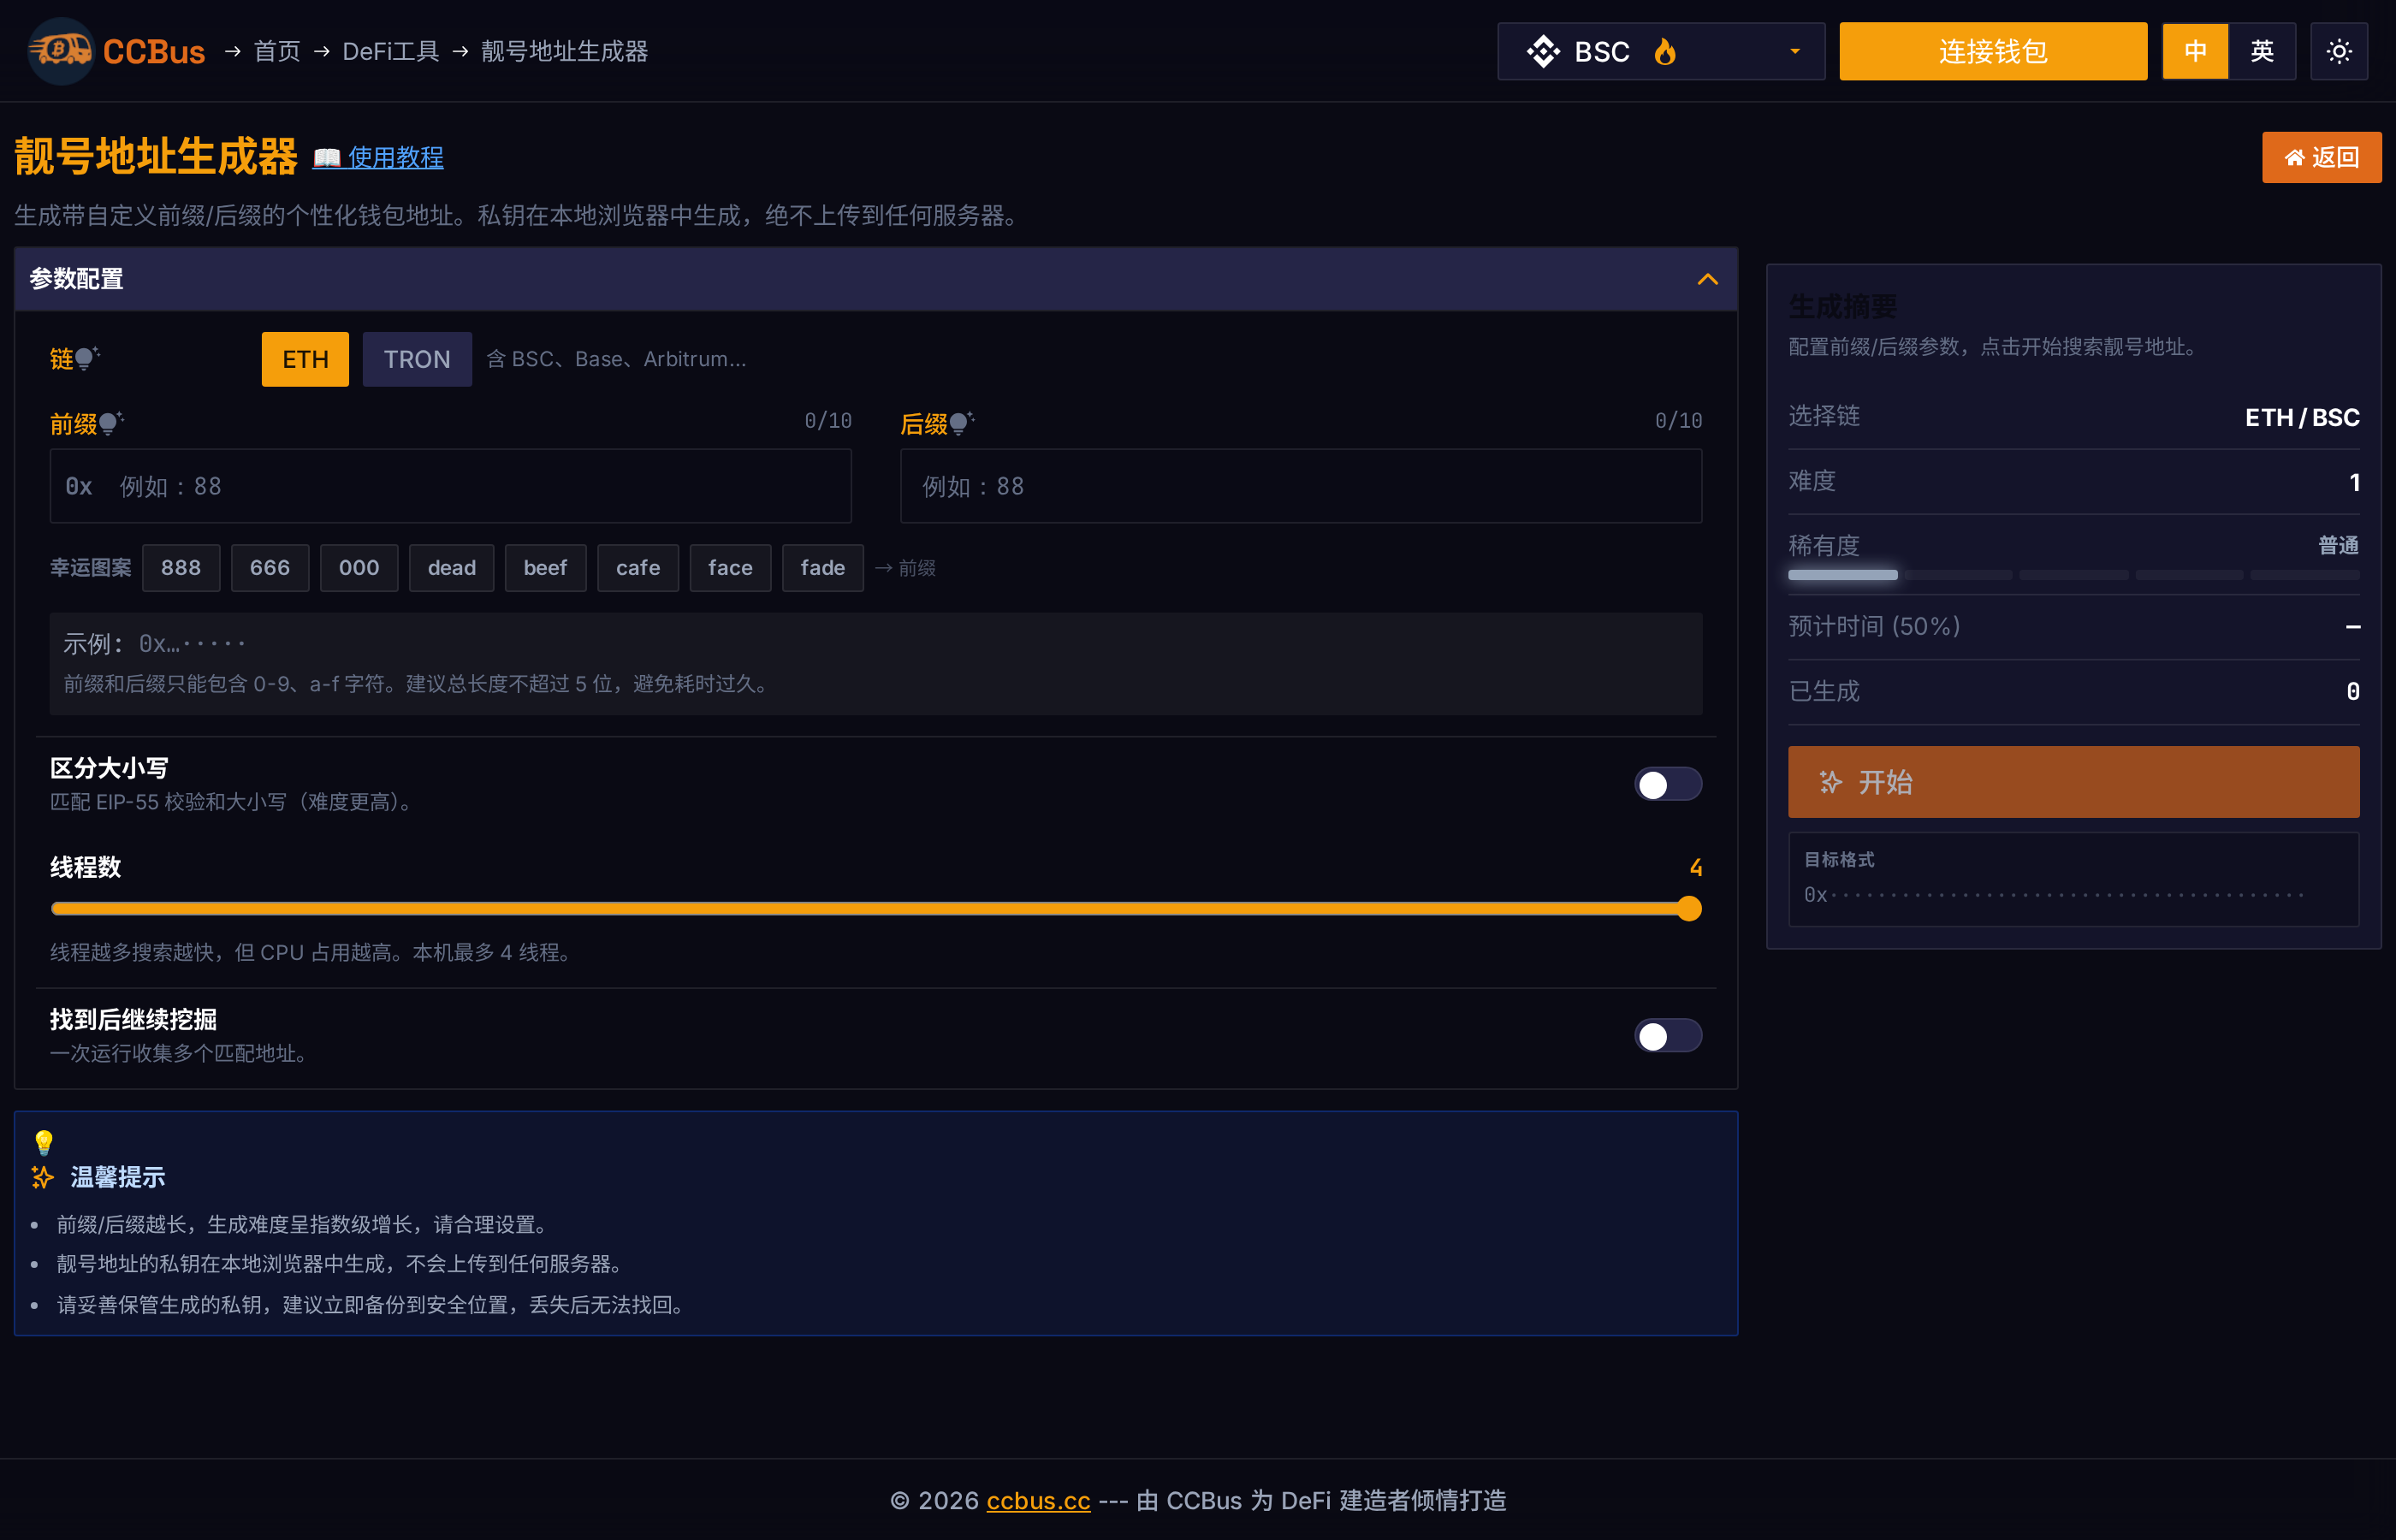Click the CCBus brand name text
The width and height of the screenshot is (2396, 1540).
point(154,51)
